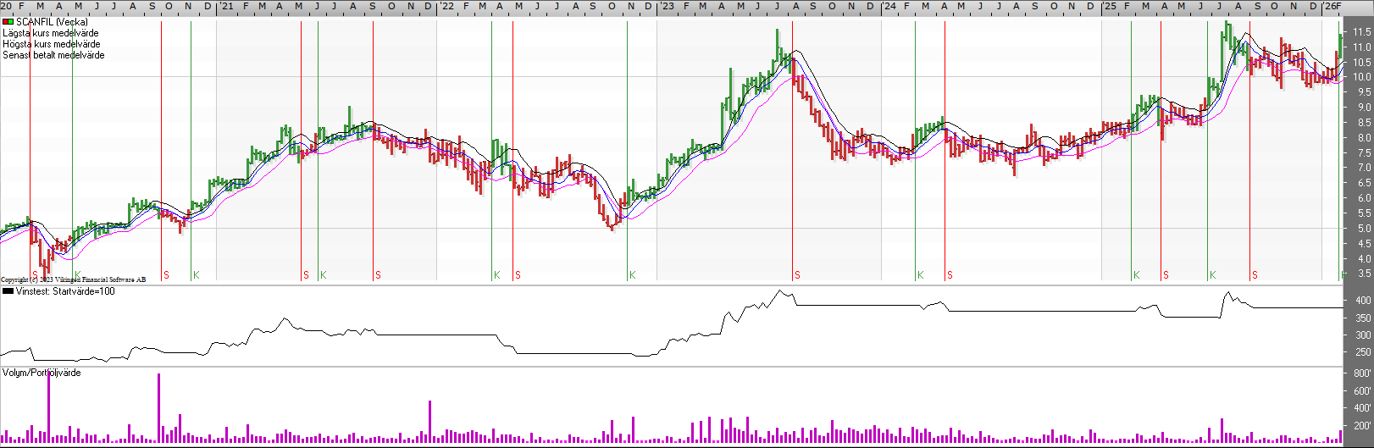Click the red-green SCANFIL legend icon
This screenshot has height=448, width=1374.
[x=8, y=22]
